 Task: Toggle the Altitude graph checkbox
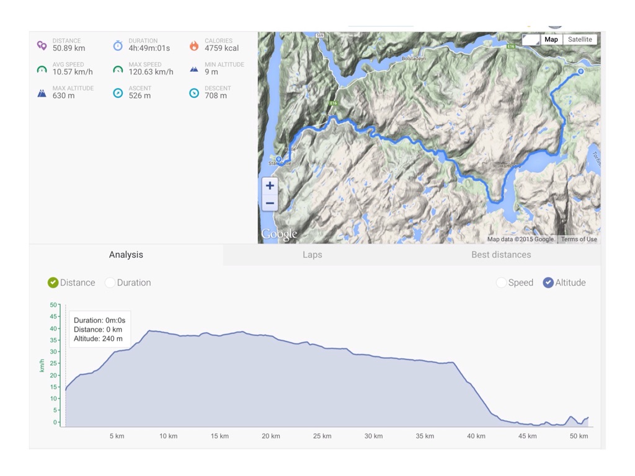click(548, 283)
